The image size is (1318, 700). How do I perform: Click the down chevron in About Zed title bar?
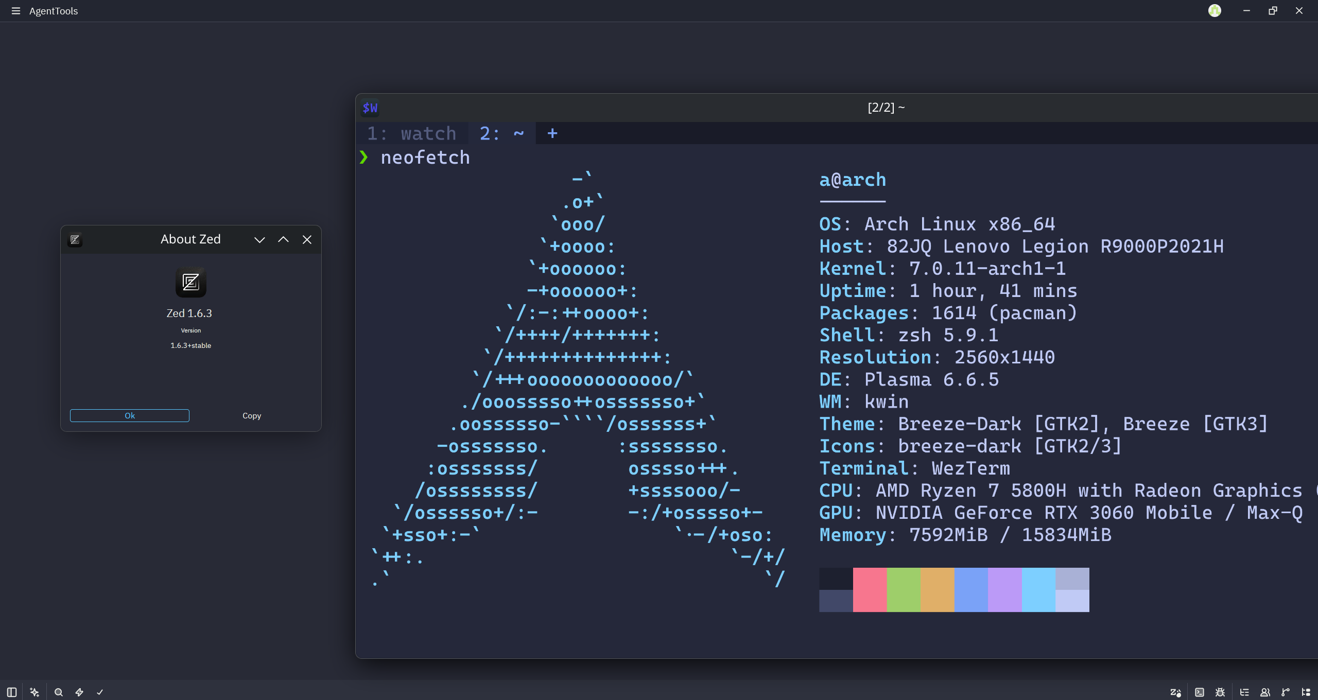click(259, 239)
